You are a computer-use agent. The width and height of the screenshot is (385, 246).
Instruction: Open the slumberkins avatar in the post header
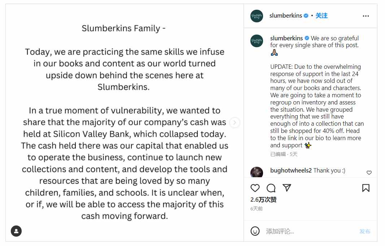point(257,16)
